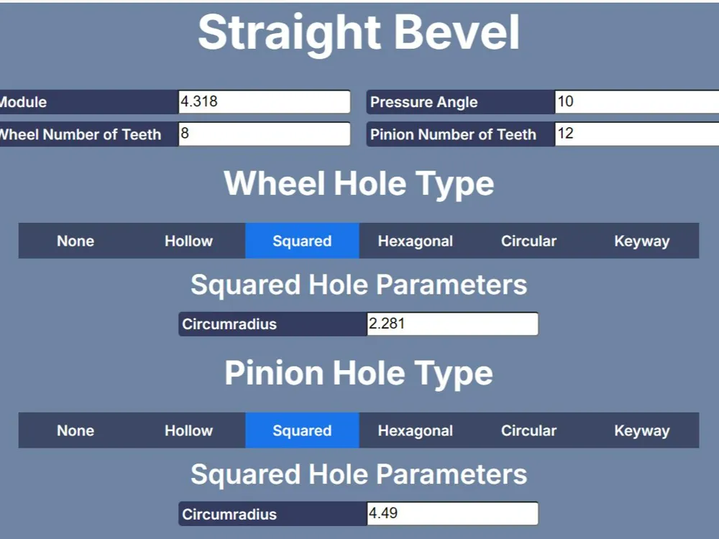Pick Hexagonal for the pinion hole
The image size is (719, 539).
click(416, 430)
